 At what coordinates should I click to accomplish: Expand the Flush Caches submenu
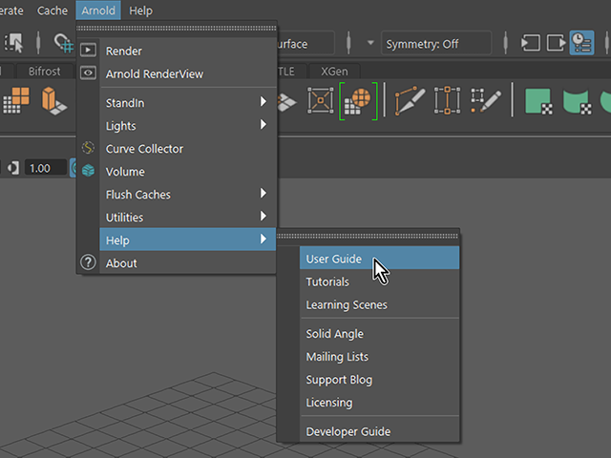[188, 195]
